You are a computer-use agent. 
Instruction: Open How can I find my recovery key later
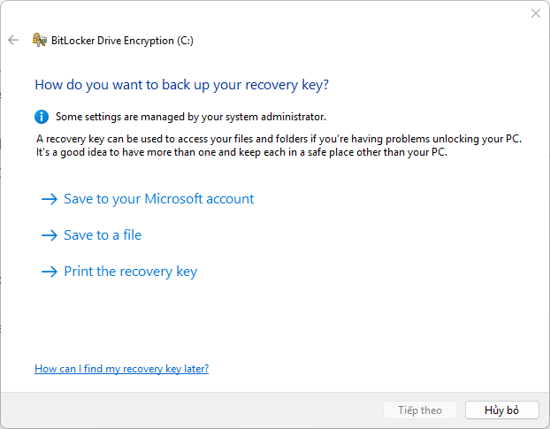coord(122,369)
